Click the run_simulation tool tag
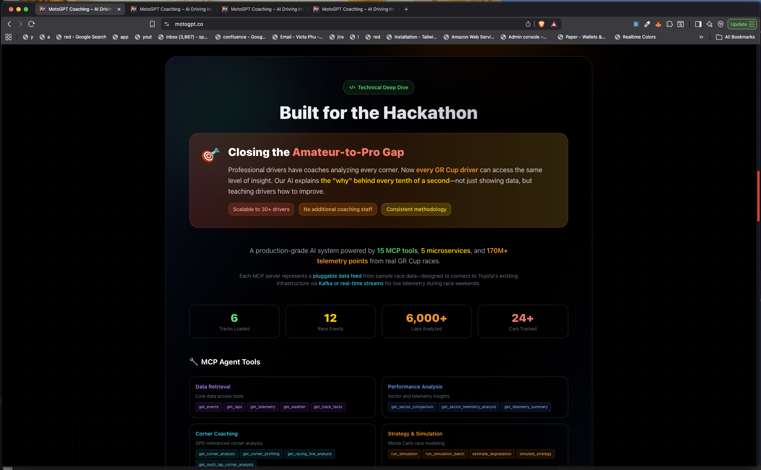Viewport: 761px width, 470px height. click(x=404, y=454)
